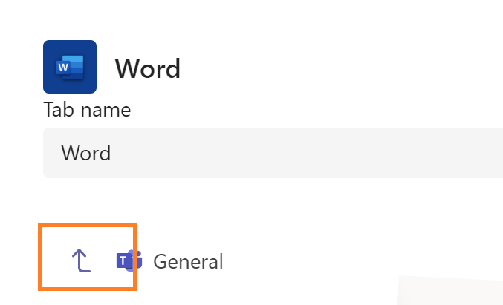Click the "Tab name" label
Viewport: 503px width, 305px height.
[87, 111]
